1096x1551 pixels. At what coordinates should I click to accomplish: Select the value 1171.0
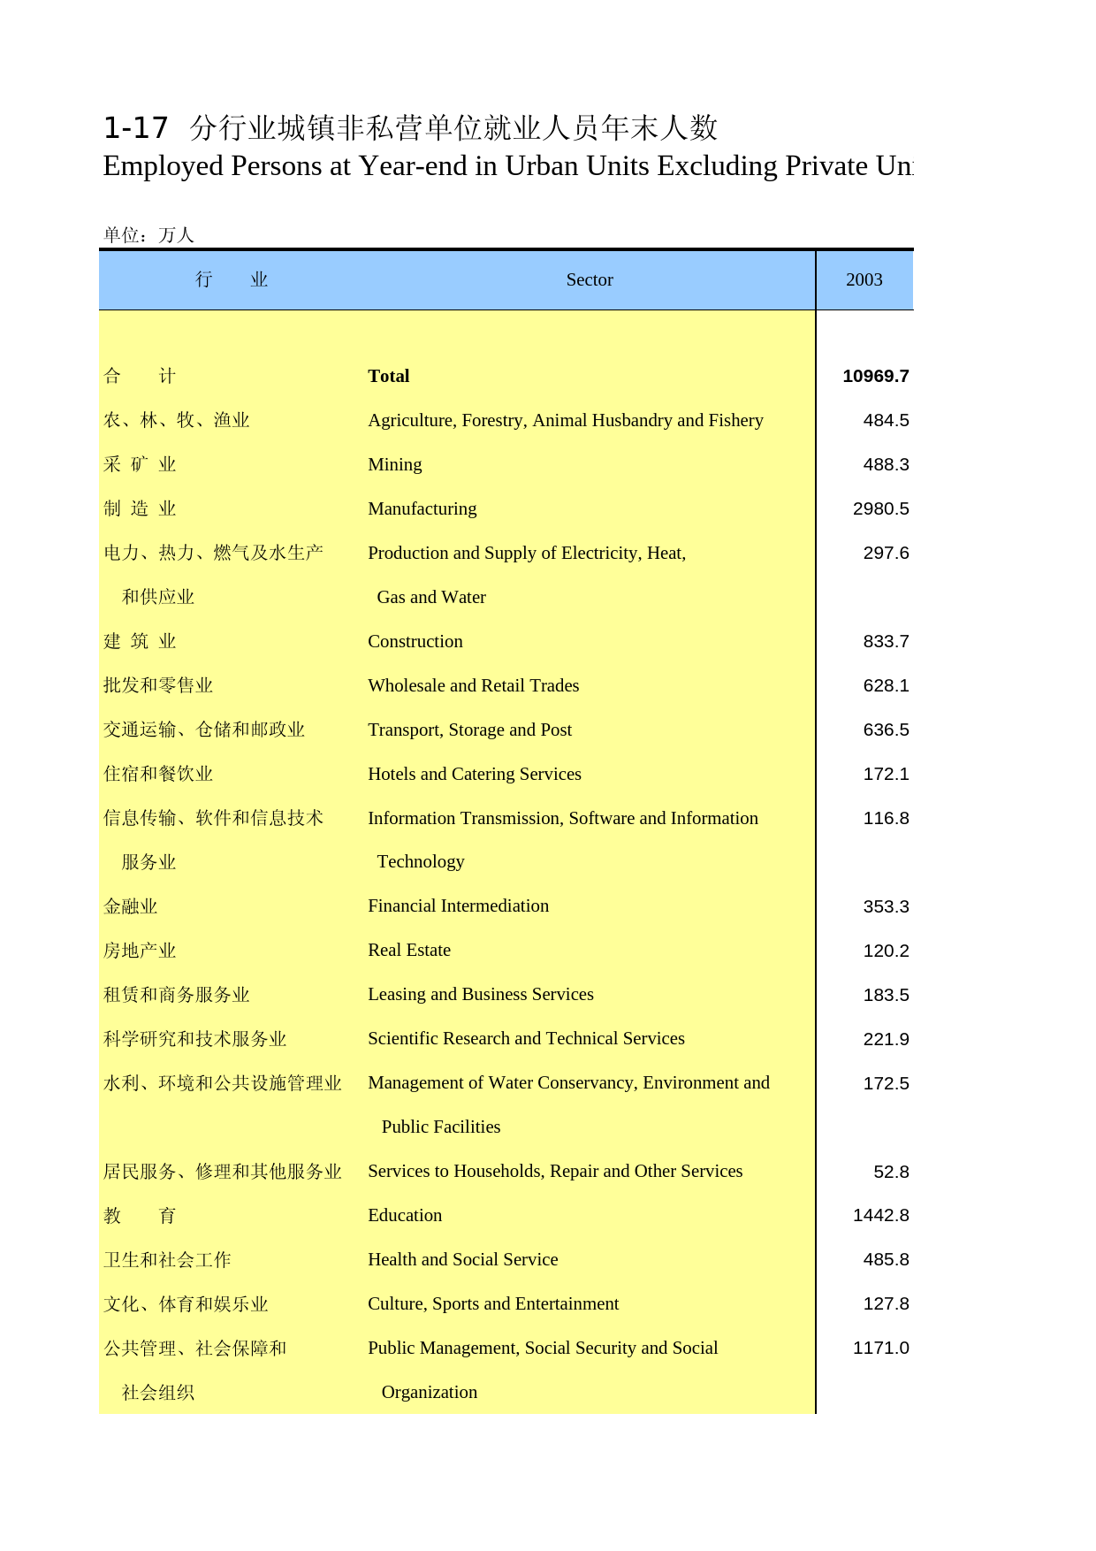[x=880, y=1348]
